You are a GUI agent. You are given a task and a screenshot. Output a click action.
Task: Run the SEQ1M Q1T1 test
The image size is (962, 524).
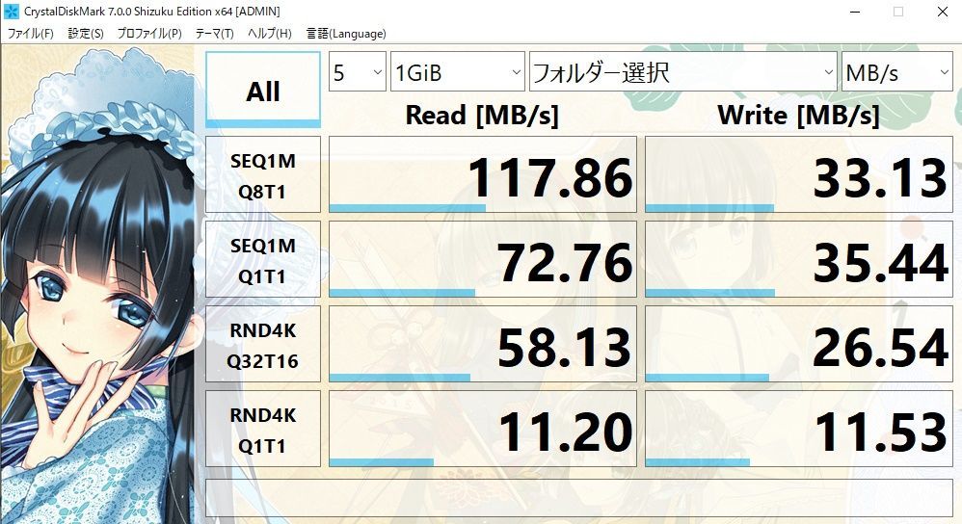point(262,259)
